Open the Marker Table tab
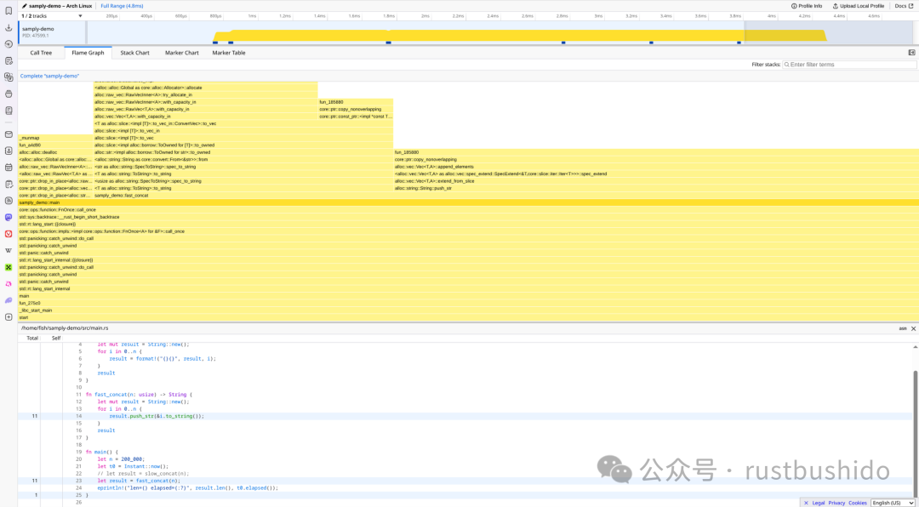Screen dimensions: 919x507 click(229, 53)
